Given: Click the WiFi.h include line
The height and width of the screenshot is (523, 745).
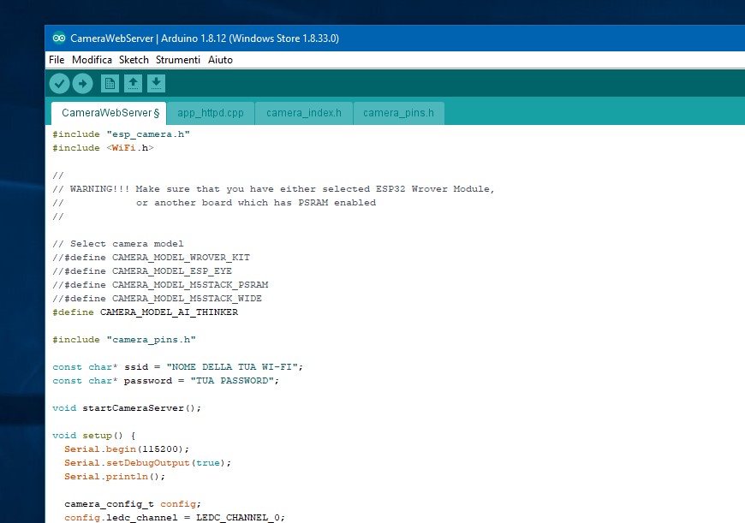Looking at the screenshot, I should pyautogui.click(x=103, y=148).
